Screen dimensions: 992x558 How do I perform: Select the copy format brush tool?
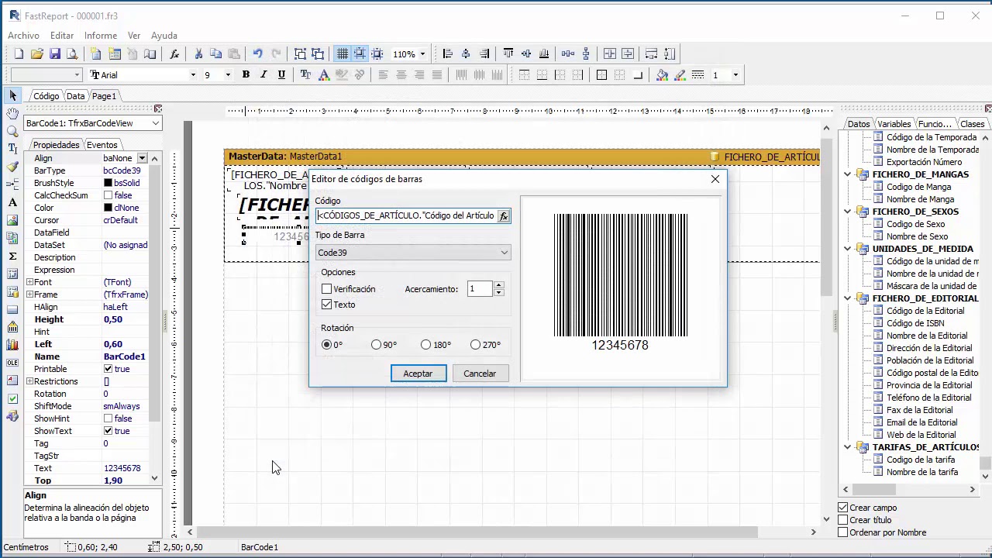pyautogui.click(x=12, y=167)
